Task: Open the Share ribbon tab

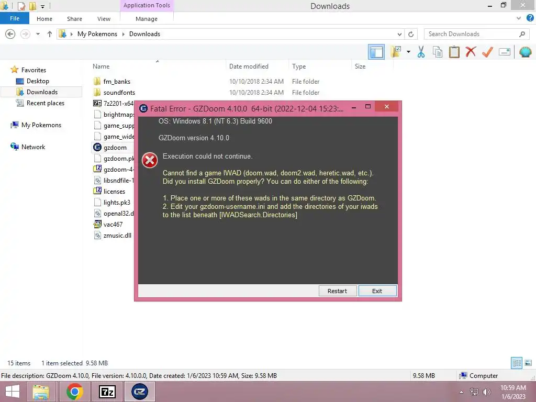Action: (x=74, y=19)
